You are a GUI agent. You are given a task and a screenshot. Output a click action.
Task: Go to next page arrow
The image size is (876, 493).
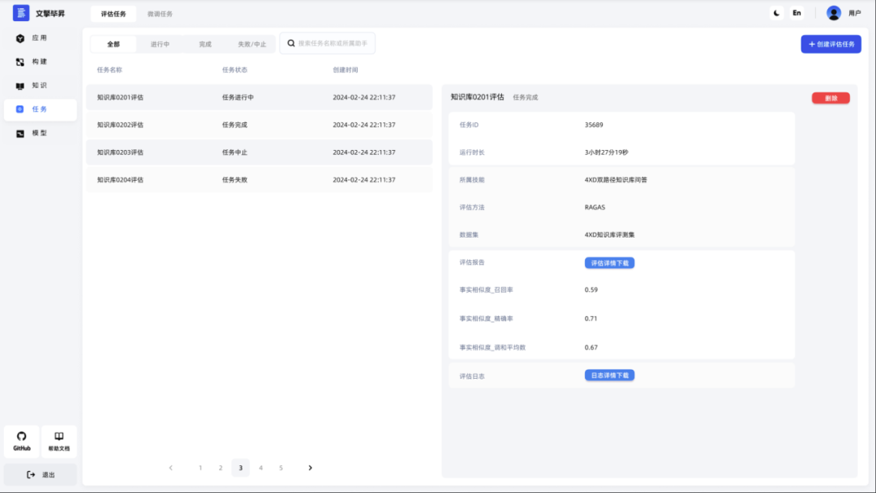pos(310,468)
